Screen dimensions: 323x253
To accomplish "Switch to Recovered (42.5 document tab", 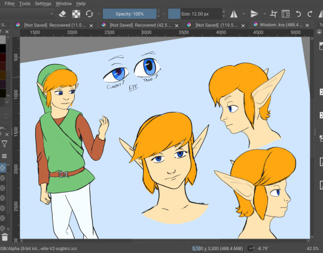I will coord(141,25).
